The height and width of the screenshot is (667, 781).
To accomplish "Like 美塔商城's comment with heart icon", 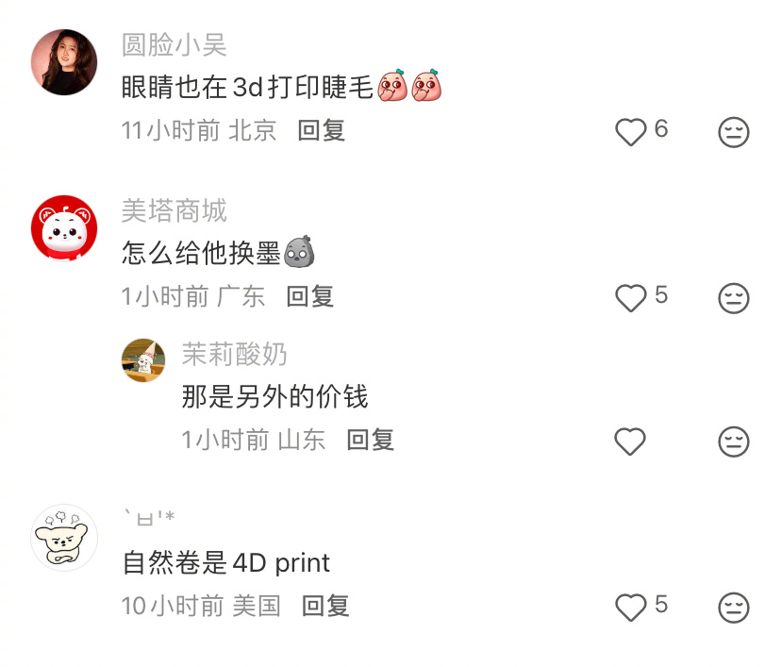I will (x=631, y=298).
